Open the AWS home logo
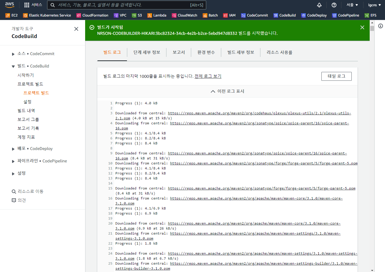Screen dimensions: 385x272 click(10, 5)
